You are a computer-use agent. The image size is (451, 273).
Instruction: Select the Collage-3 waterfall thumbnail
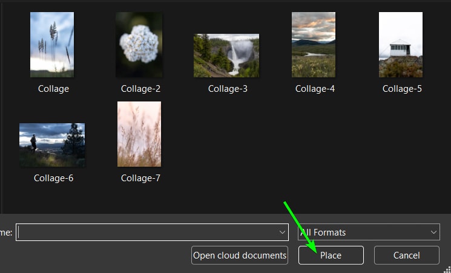click(x=226, y=56)
